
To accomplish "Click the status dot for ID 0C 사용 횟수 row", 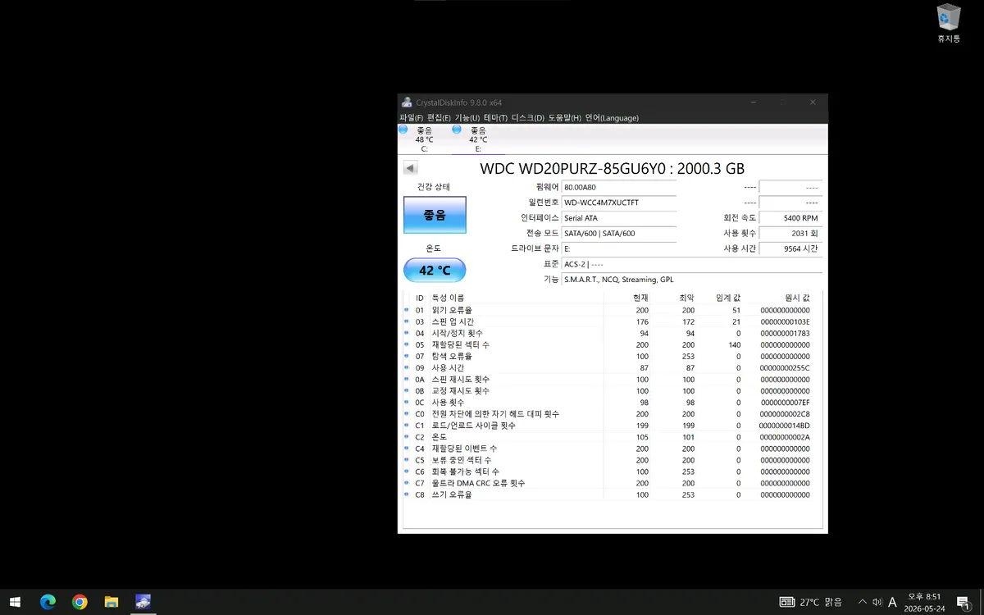I will (x=406, y=402).
